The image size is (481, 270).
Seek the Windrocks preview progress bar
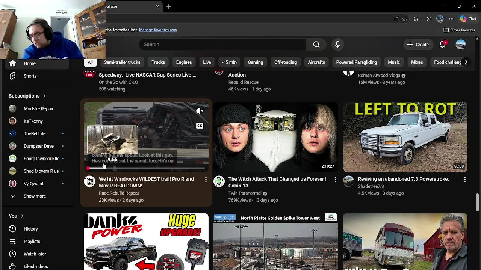click(146, 168)
